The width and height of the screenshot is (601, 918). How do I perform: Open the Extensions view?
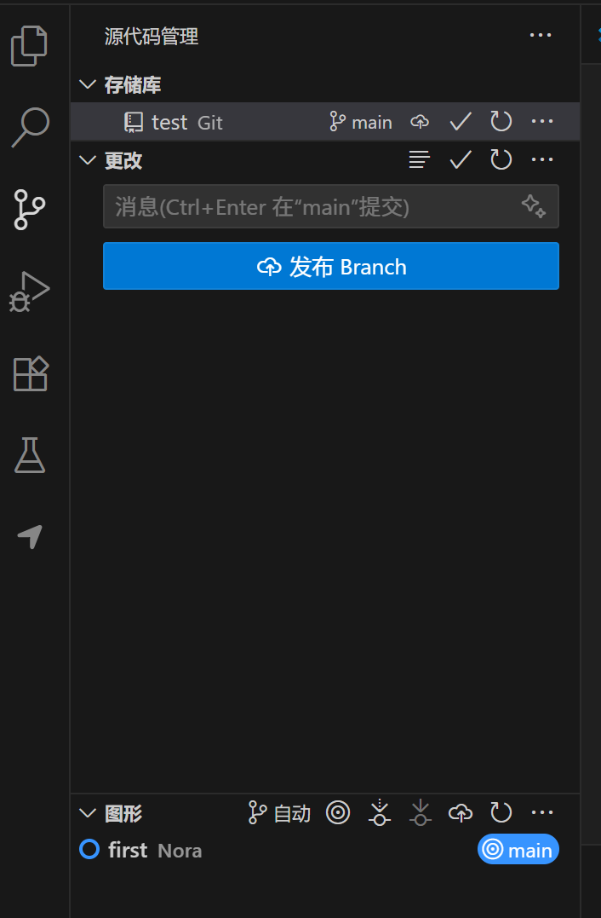[x=31, y=373]
